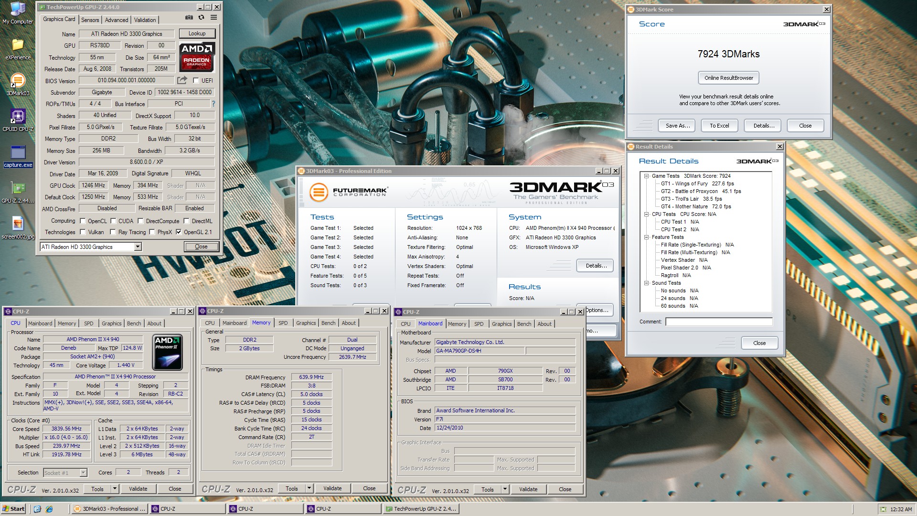Collapse the Game Tests tree node
This screenshot has height=516, width=917.
click(x=646, y=176)
